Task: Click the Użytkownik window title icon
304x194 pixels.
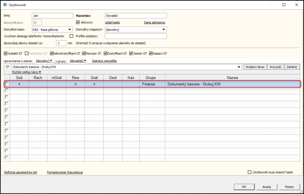Action: [x=5, y=5]
